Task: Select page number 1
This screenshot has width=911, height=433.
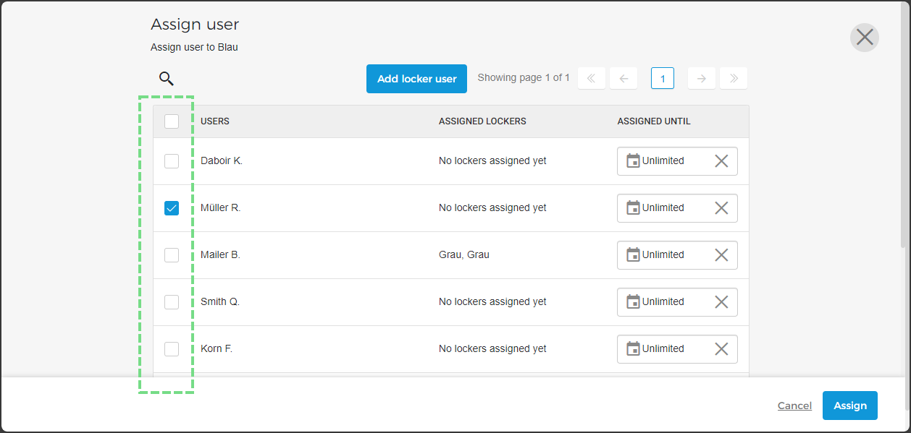Action: tap(663, 78)
